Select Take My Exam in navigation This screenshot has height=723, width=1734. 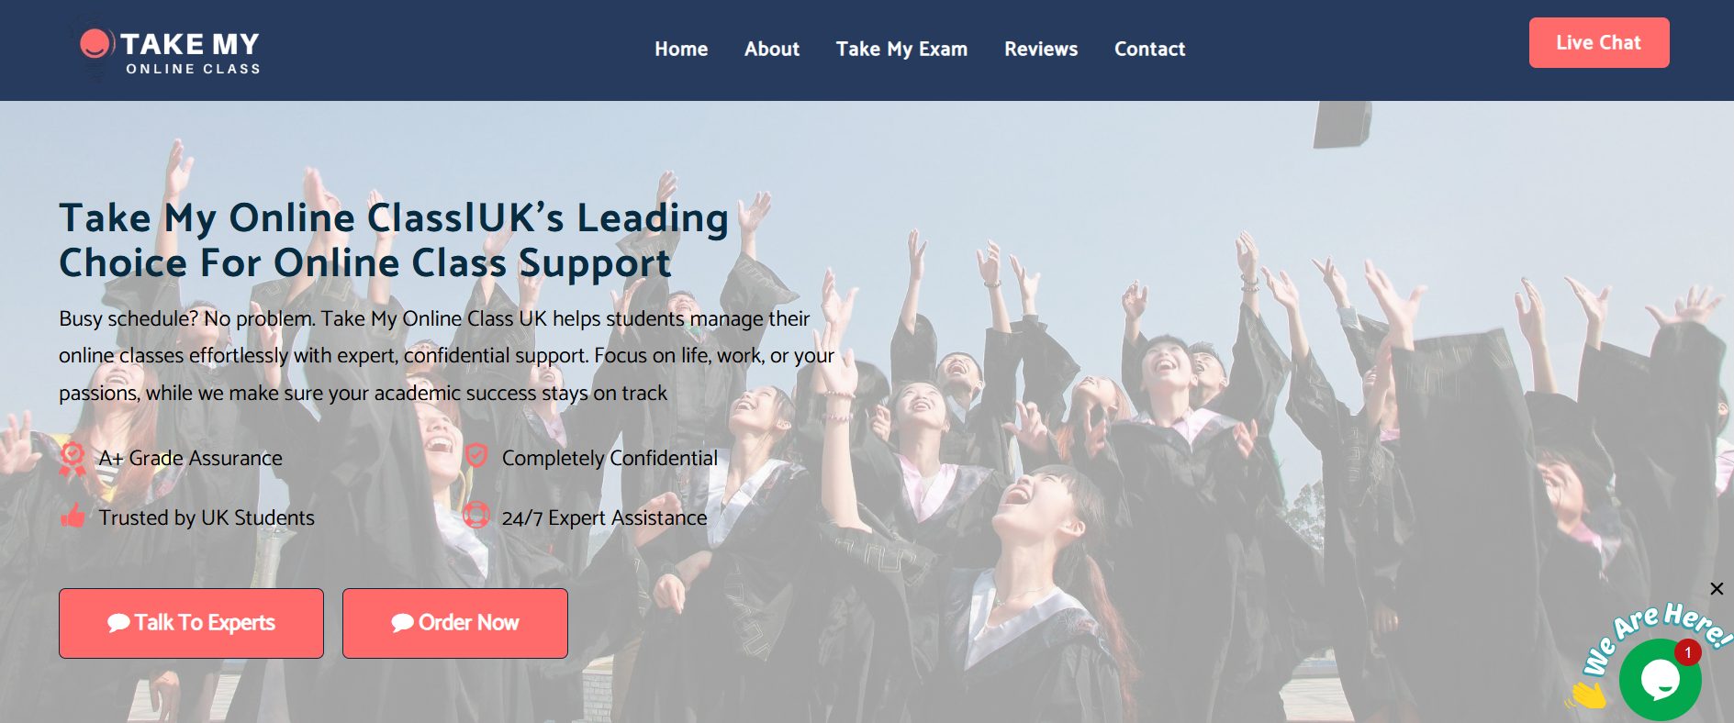(x=901, y=50)
